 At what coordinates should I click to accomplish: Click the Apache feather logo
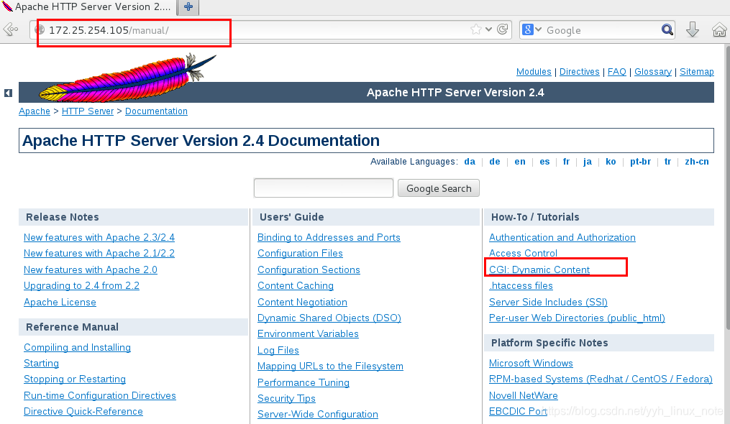[127, 78]
